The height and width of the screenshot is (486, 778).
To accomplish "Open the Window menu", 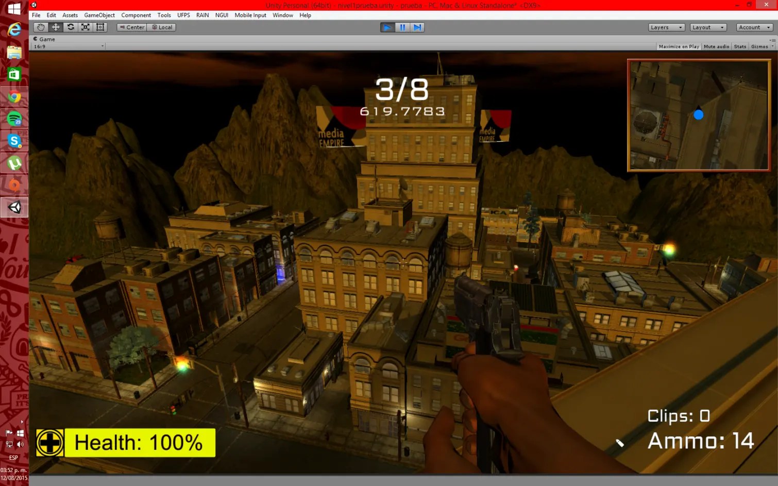I will (283, 15).
